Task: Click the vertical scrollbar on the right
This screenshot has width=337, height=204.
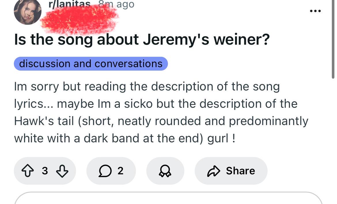Action: [333, 39]
